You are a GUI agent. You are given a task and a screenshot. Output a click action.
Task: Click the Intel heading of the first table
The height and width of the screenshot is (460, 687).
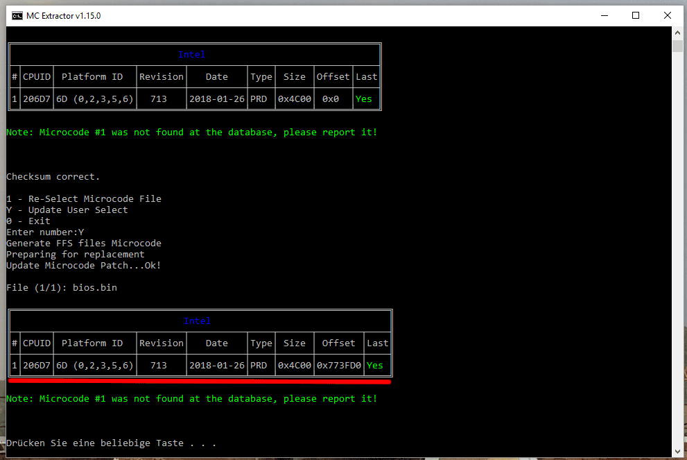pos(191,55)
